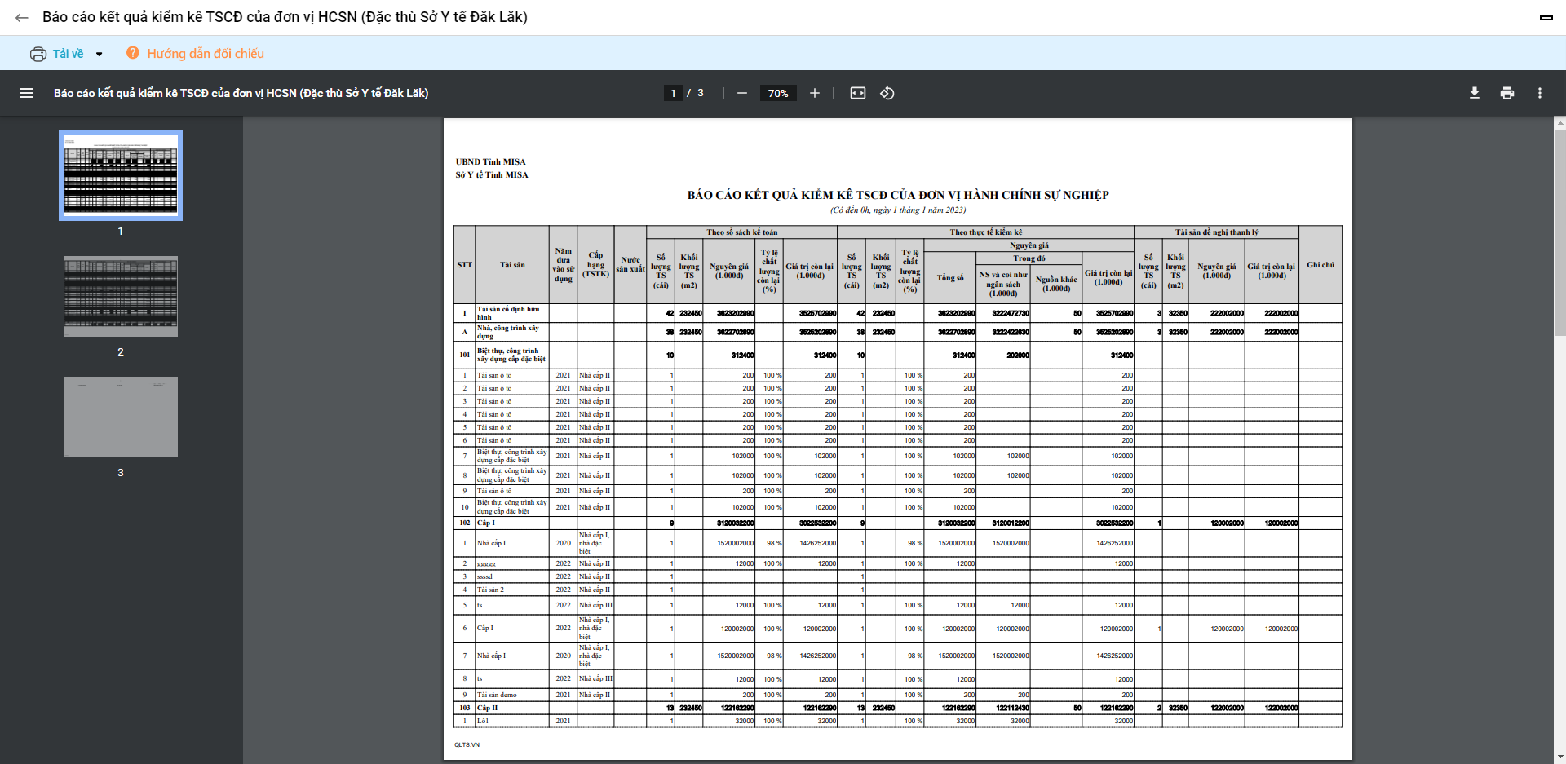The width and height of the screenshot is (1566, 764).
Task: Click the 70% zoom level field
Action: [778, 93]
